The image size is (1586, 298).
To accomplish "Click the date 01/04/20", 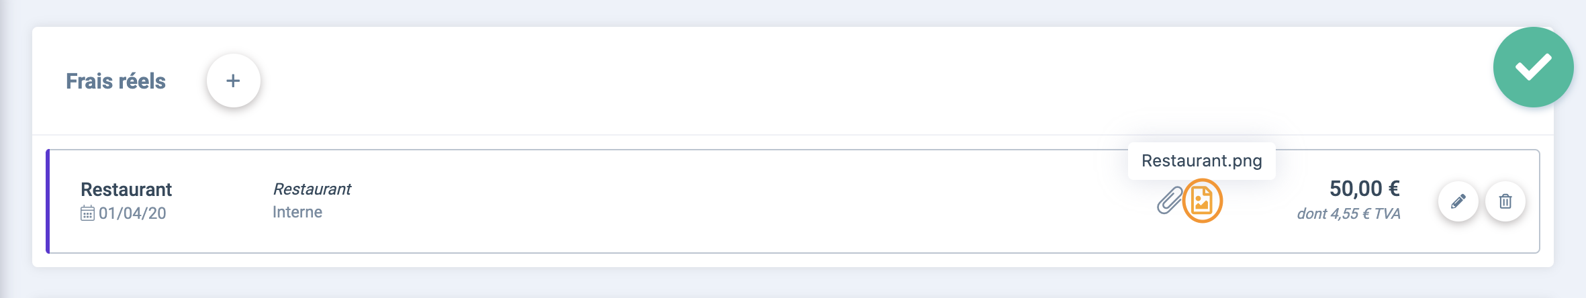I will 132,213.
